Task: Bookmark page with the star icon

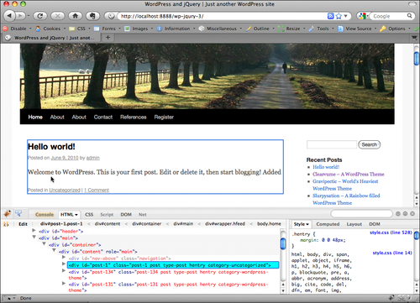Action: point(339,16)
